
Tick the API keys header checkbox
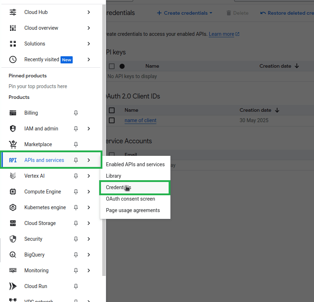112,66
